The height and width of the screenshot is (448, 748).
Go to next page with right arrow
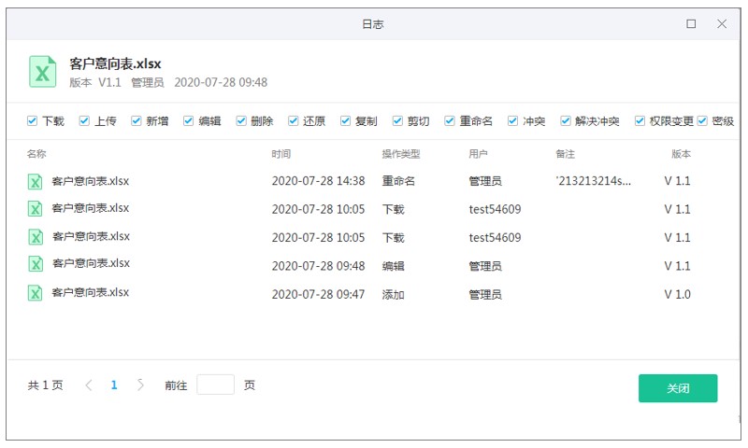(140, 385)
